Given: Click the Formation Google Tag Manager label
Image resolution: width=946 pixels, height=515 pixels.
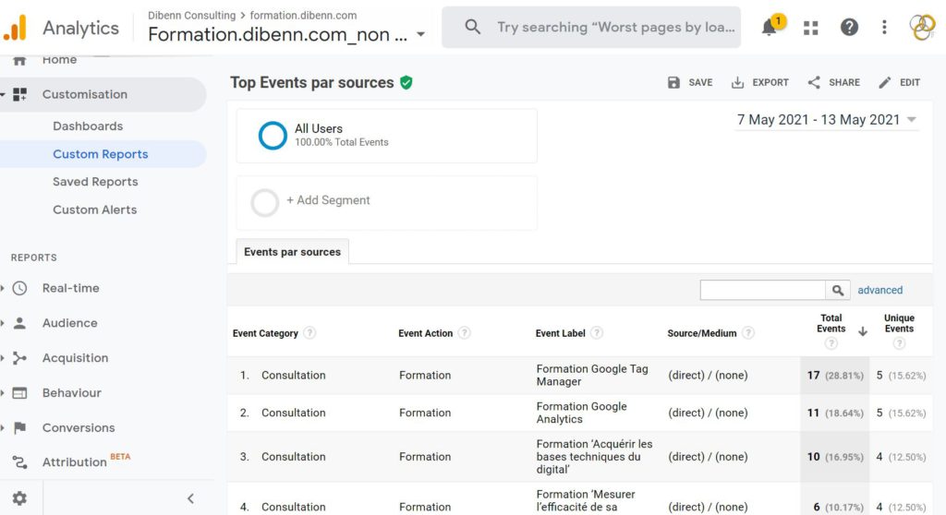Looking at the screenshot, I should (x=592, y=375).
